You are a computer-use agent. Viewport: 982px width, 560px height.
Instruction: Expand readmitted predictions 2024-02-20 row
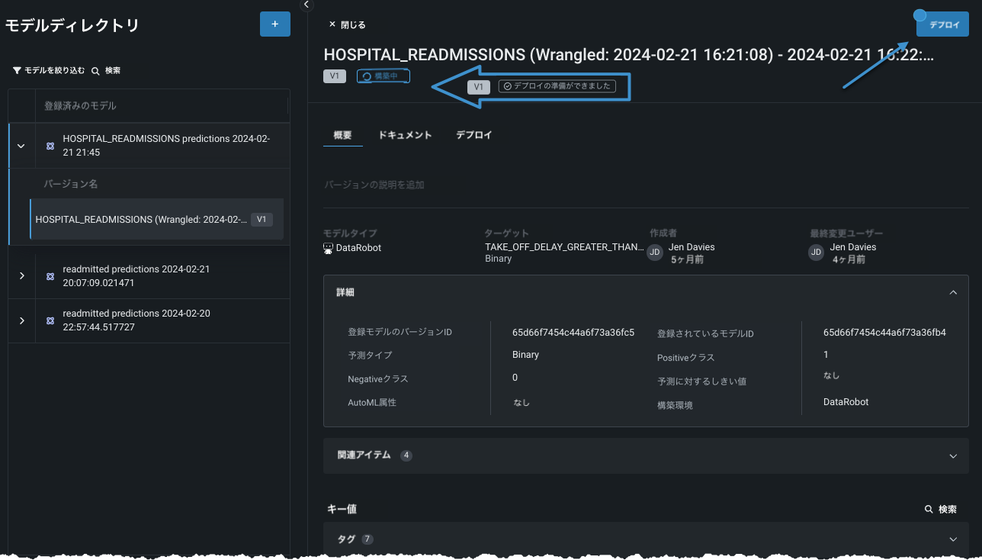point(21,320)
